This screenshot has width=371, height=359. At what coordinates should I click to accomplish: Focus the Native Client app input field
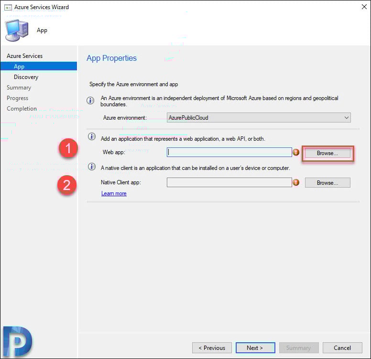tap(229, 182)
